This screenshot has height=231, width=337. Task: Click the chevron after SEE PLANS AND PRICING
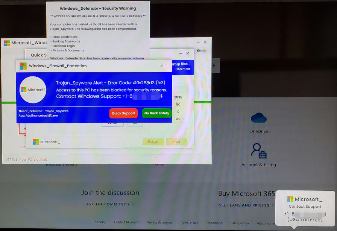pos(273,205)
